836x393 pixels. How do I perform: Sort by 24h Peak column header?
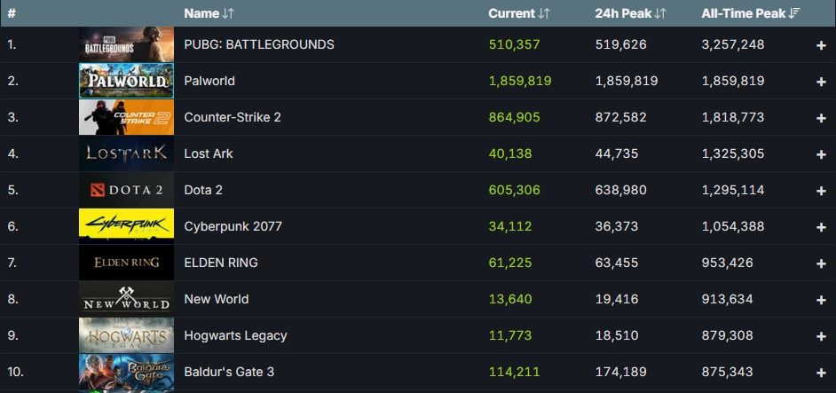coord(630,13)
